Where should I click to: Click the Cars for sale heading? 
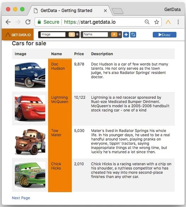tap(29, 43)
